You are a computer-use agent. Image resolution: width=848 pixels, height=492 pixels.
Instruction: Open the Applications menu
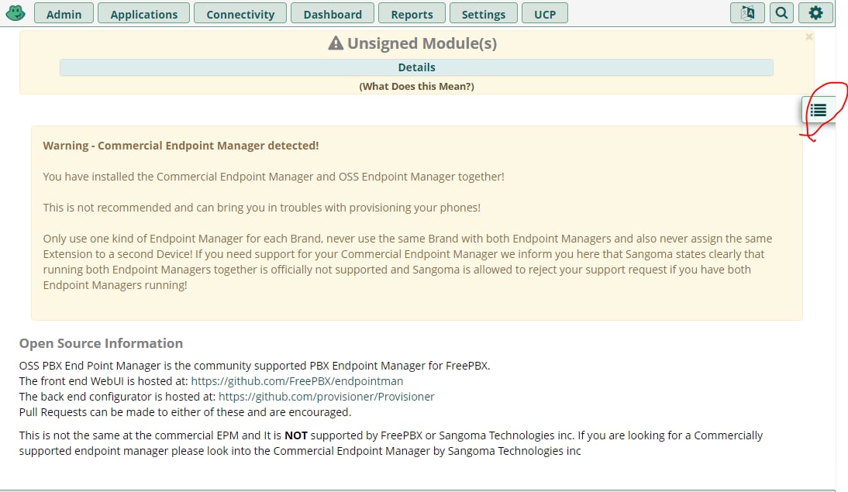click(144, 13)
